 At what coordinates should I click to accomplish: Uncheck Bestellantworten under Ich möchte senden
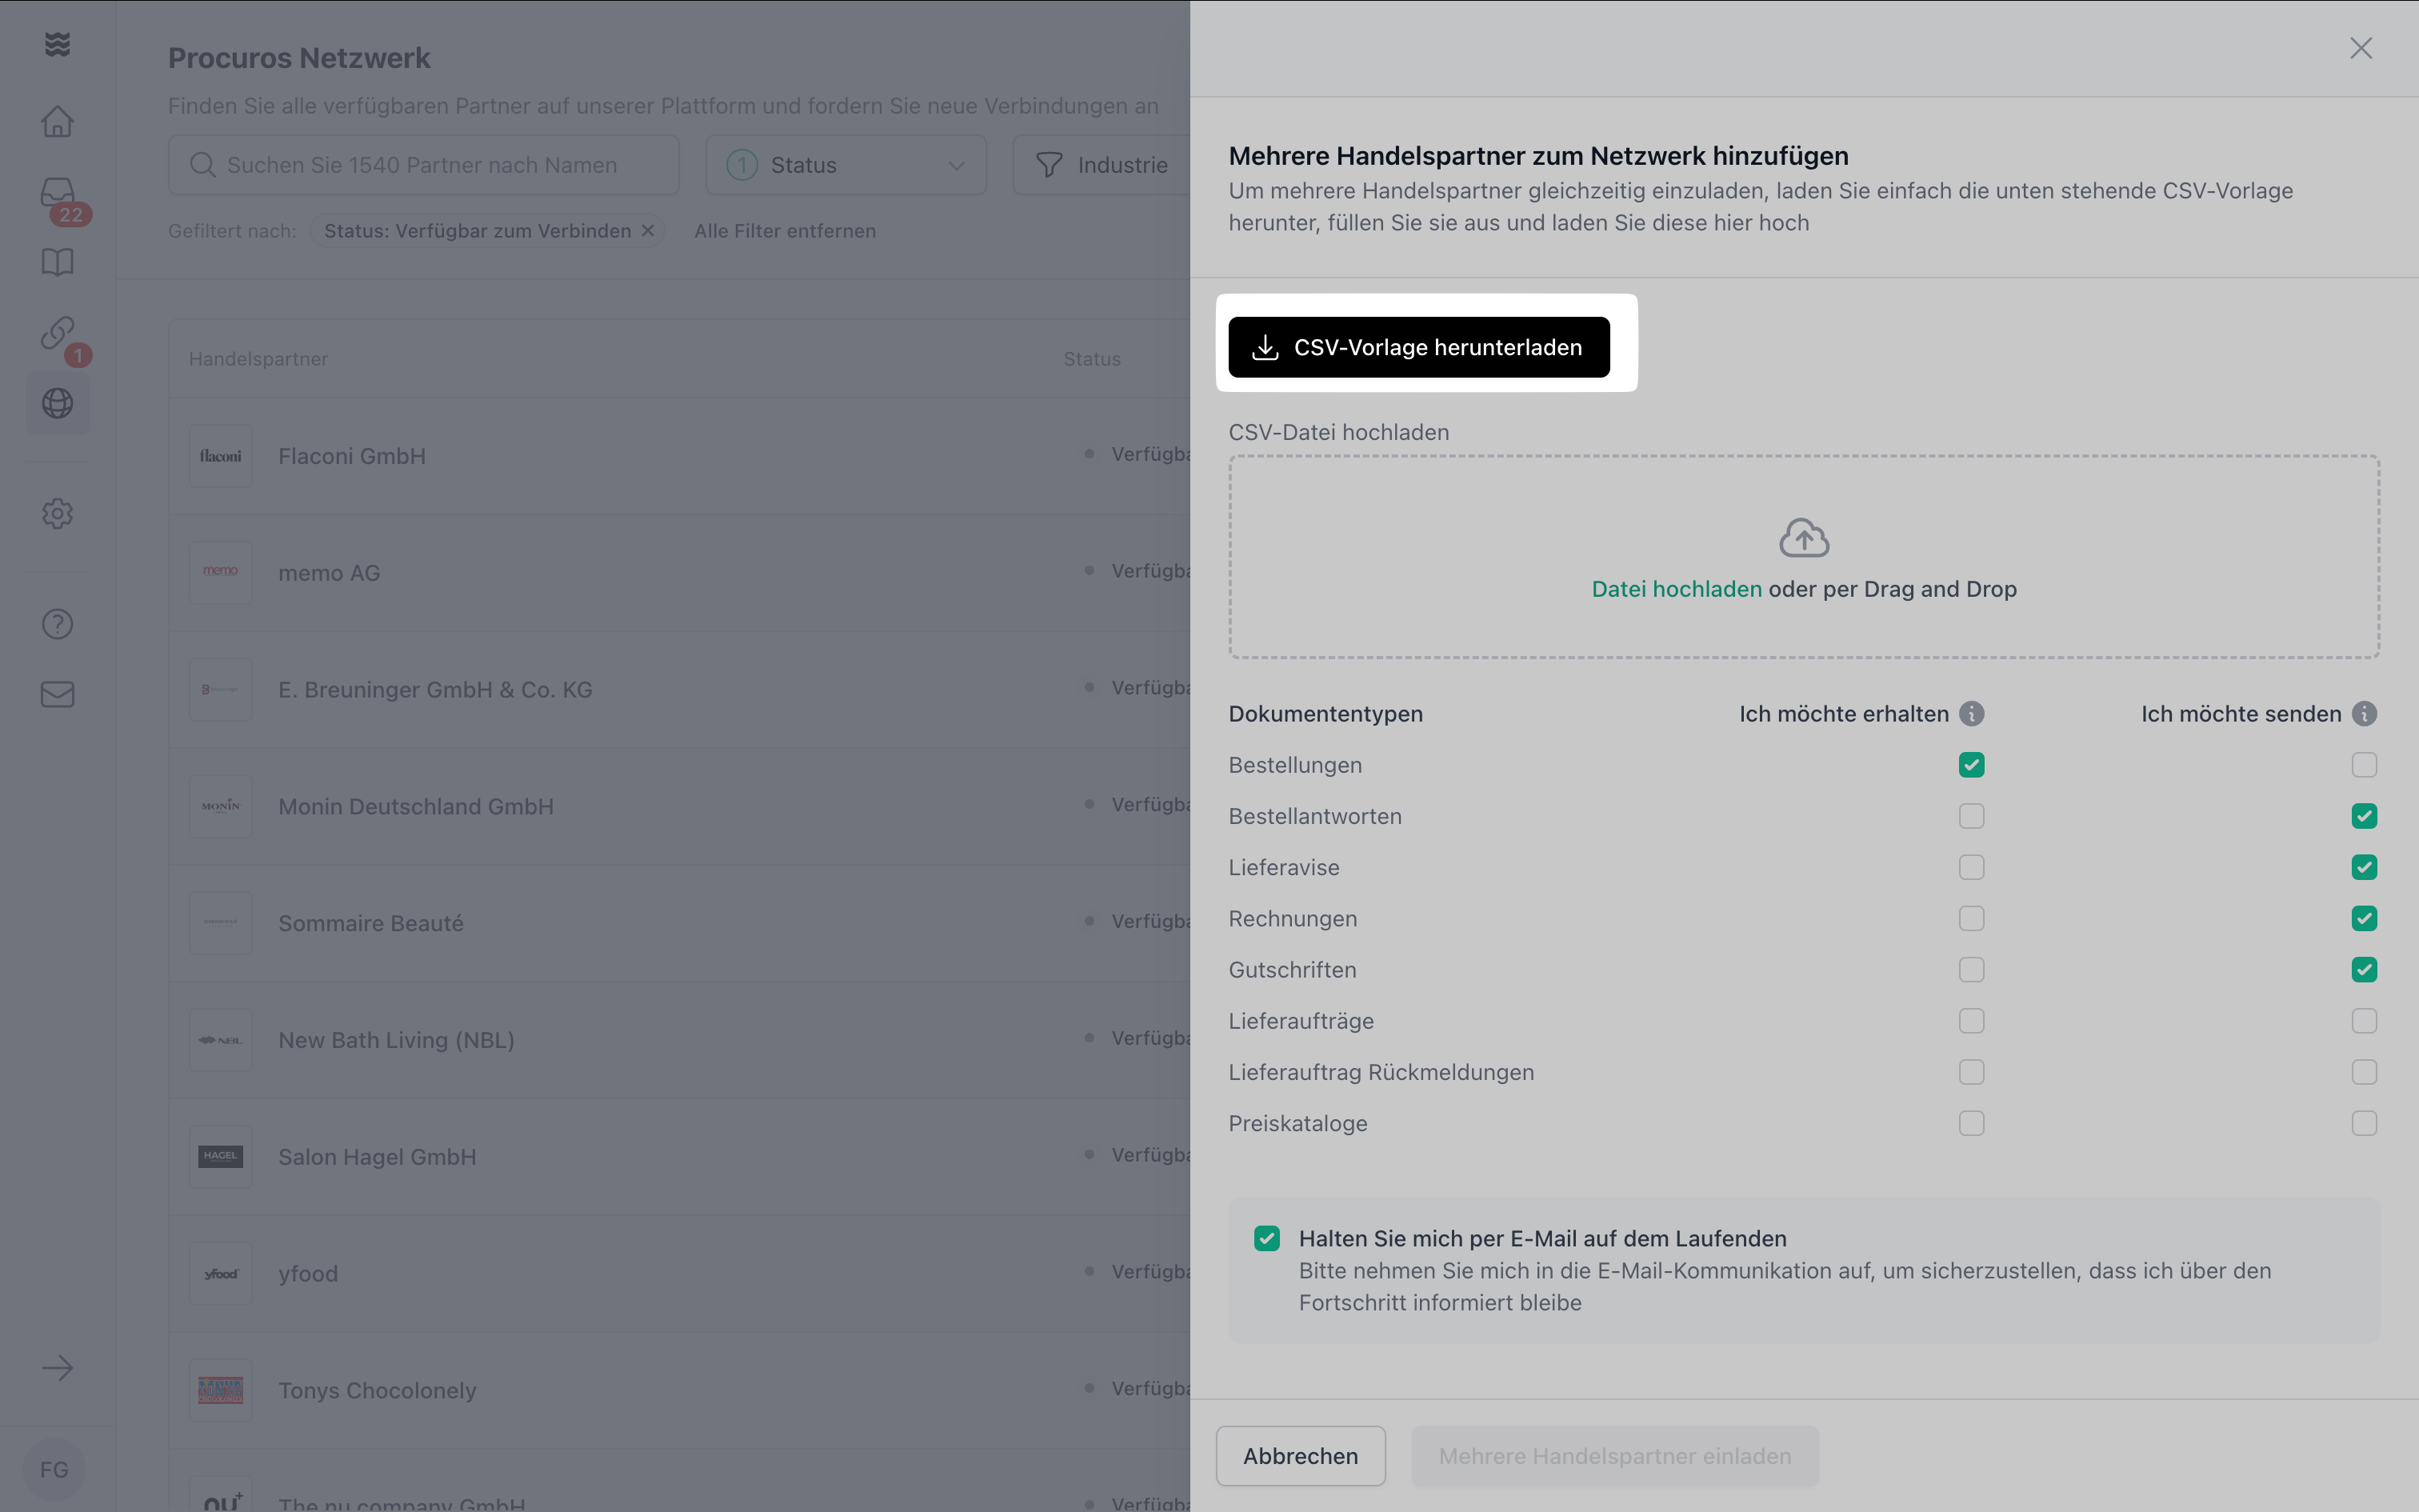tap(2364, 816)
